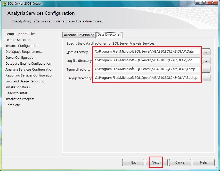Maximize the SQL Server 2008 Setup window

pyautogui.click(x=204, y=2)
